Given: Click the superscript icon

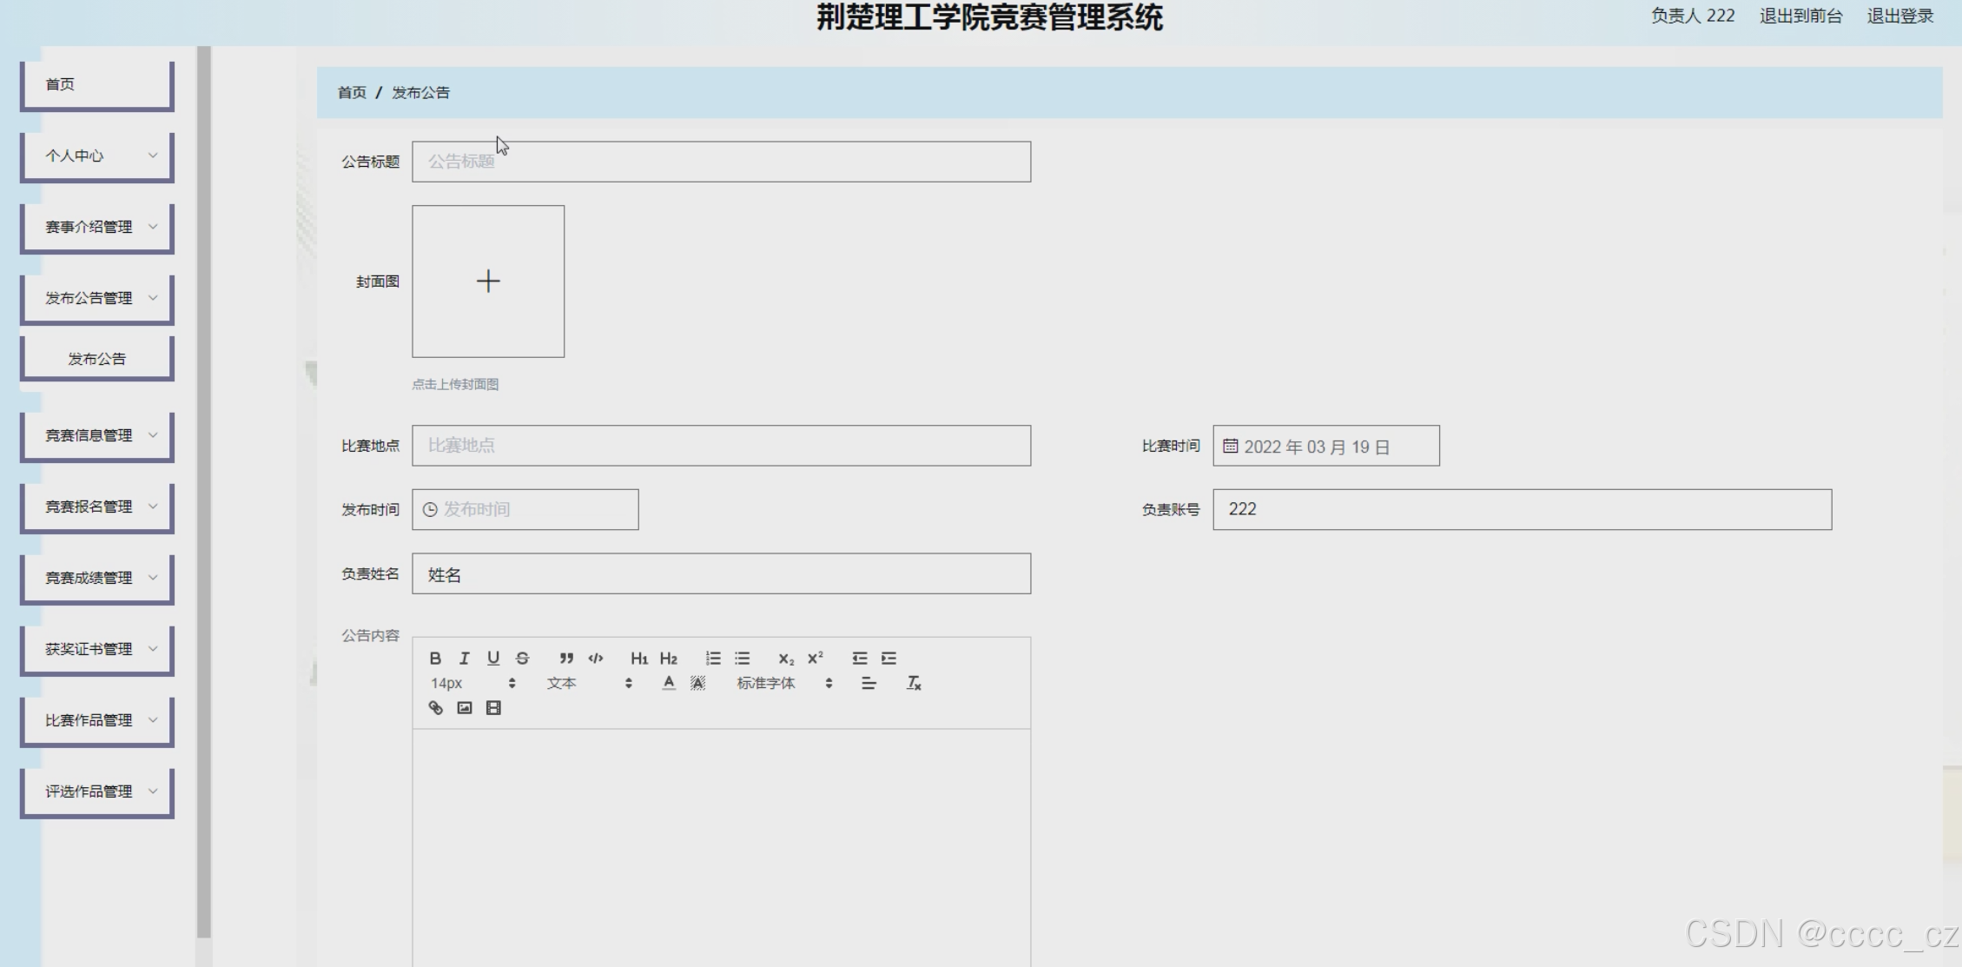Looking at the screenshot, I should [815, 659].
